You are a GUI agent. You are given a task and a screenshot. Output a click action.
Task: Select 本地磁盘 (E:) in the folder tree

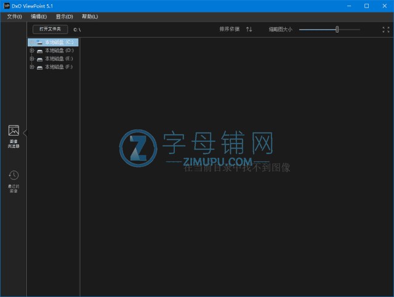click(x=59, y=59)
